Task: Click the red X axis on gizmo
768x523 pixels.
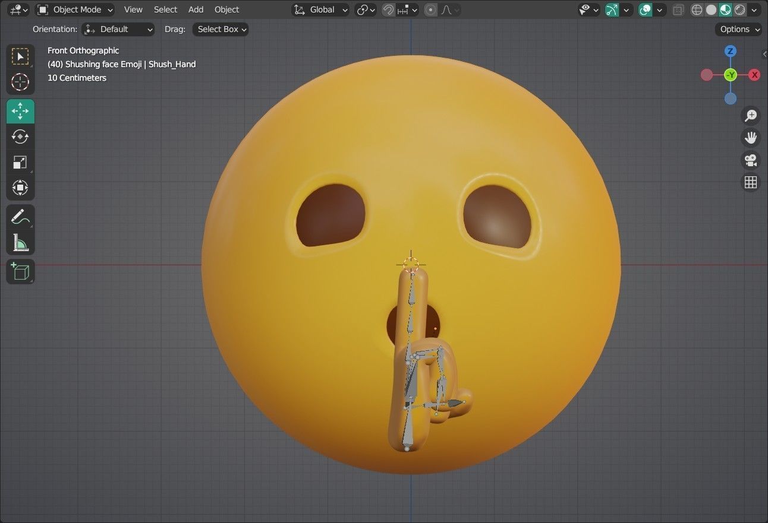Action: coord(754,75)
